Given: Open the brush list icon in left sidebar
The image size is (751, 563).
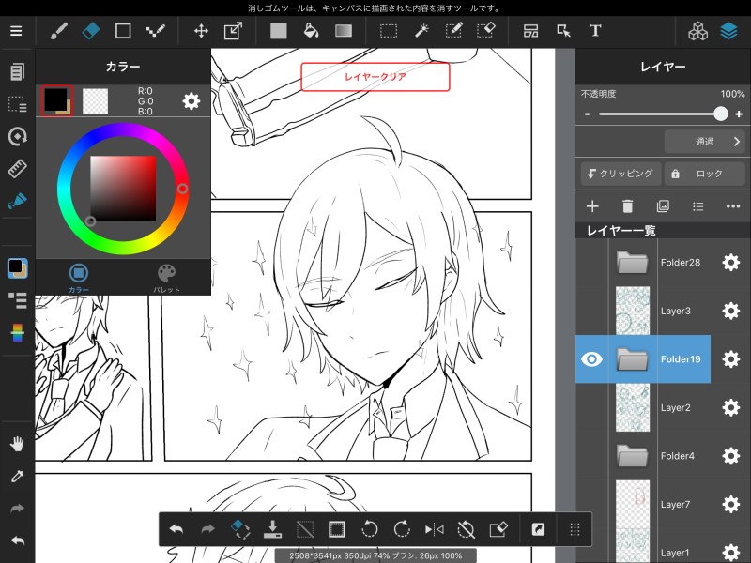Looking at the screenshot, I should point(17,300).
